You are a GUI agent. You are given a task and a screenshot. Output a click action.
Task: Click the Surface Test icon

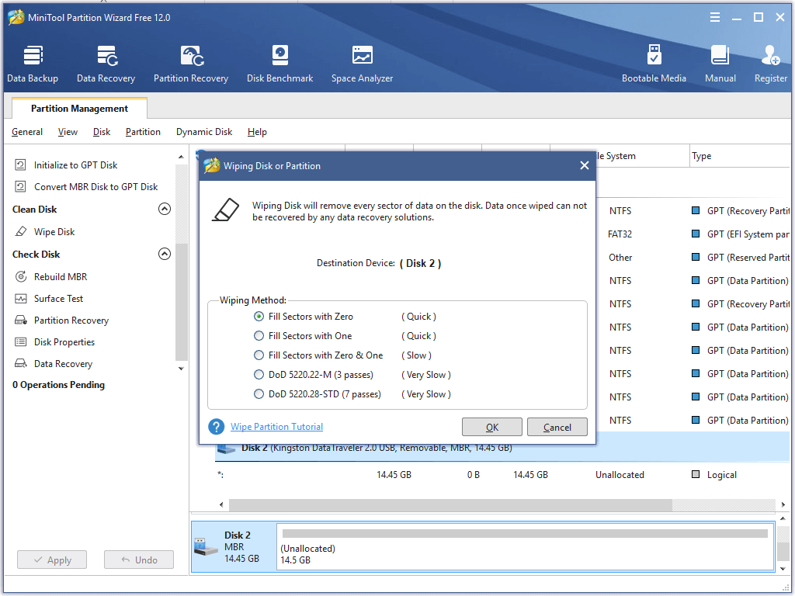[x=21, y=299]
